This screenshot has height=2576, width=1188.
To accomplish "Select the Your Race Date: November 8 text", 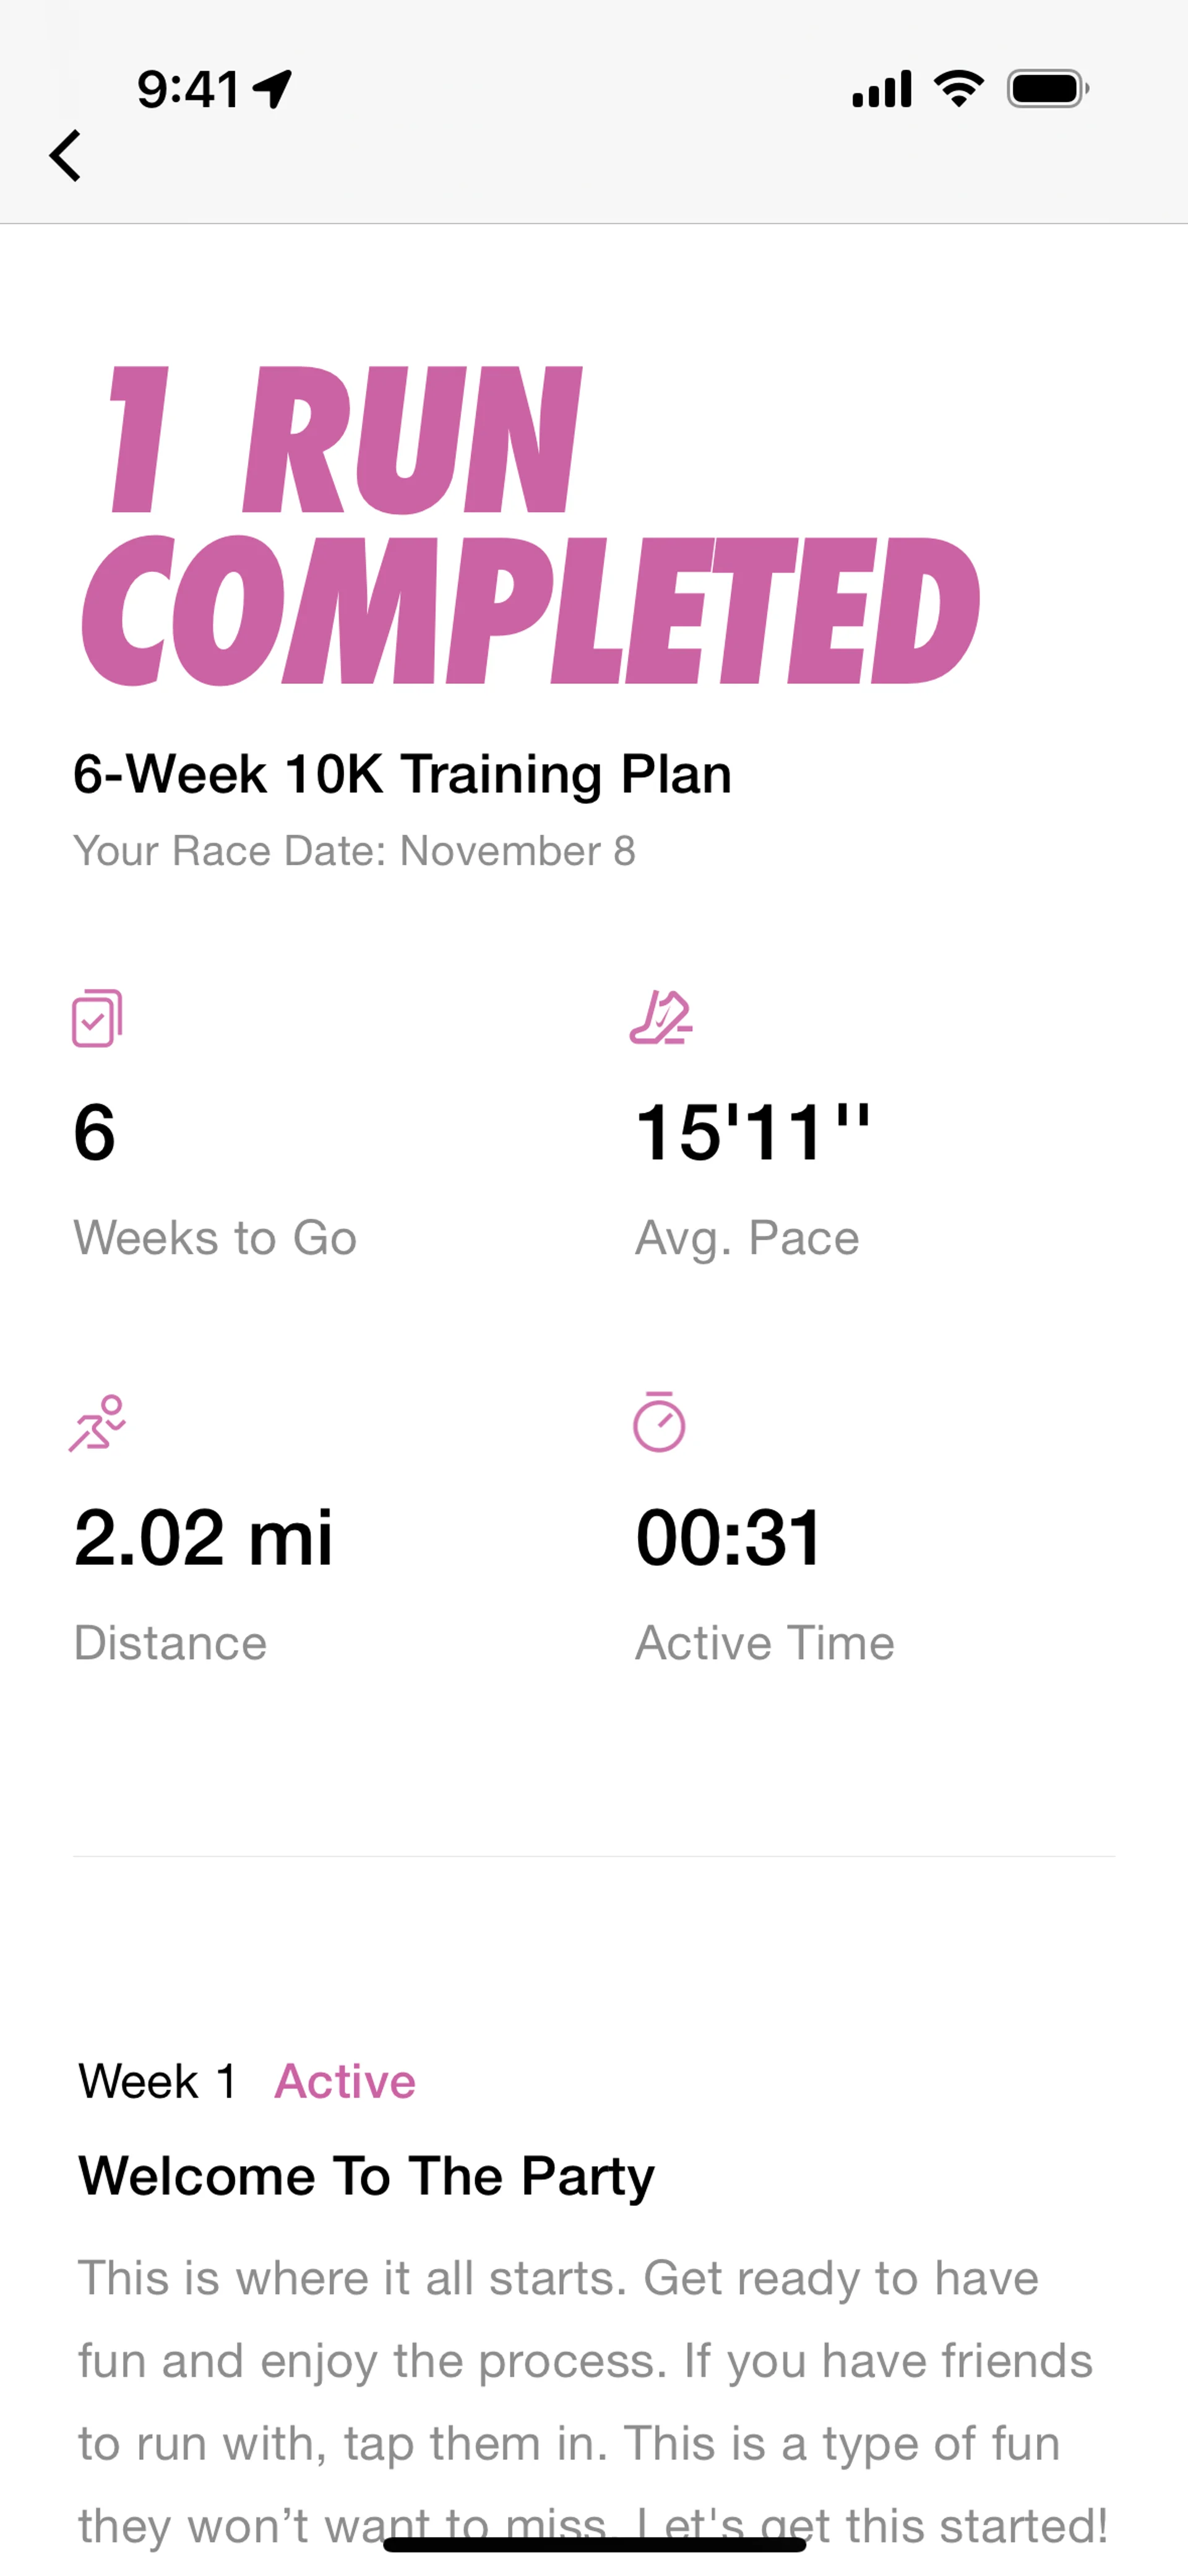I will [354, 851].
